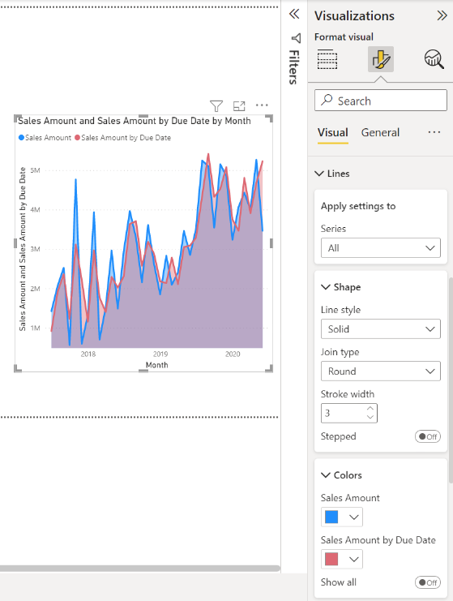The width and height of the screenshot is (453, 601).
Task: Open the Join type dropdown
Action: pos(381,371)
